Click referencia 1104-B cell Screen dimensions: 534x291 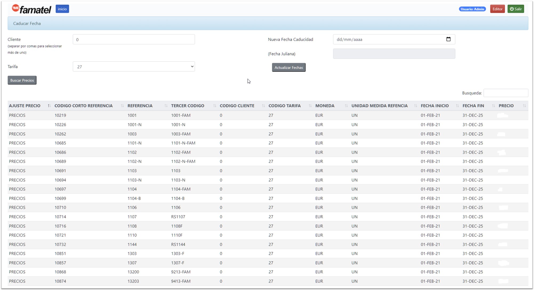[x=134, y=198]
